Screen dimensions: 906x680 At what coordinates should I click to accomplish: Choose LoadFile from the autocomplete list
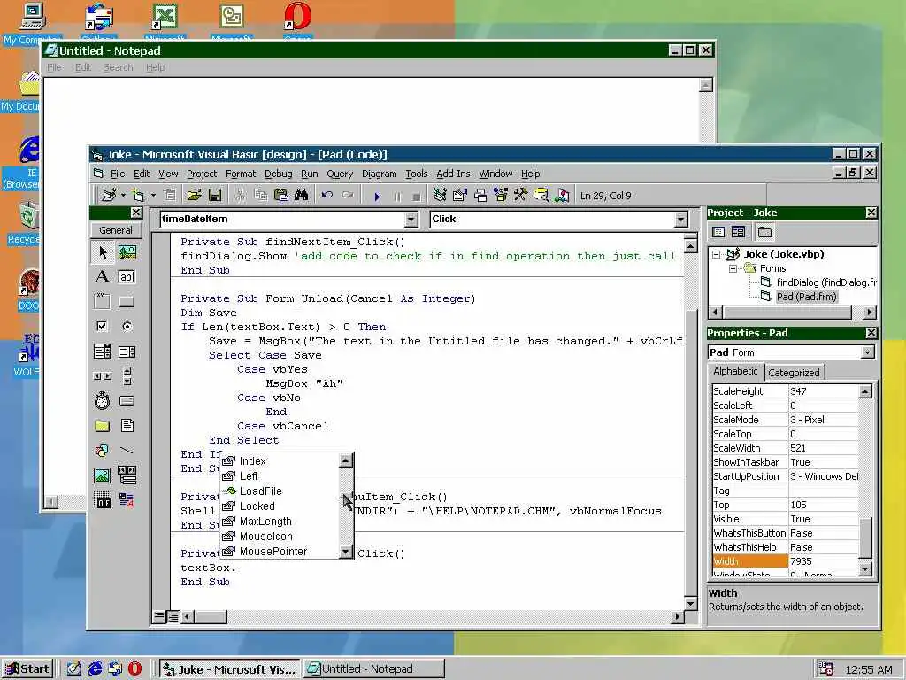(x=280, y=491)
